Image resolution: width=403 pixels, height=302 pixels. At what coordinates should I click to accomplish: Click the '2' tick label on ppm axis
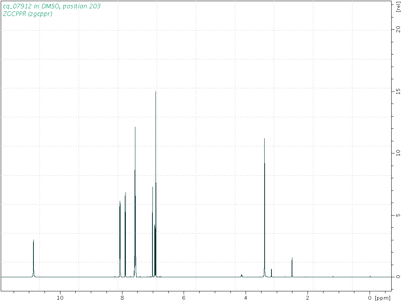pos(308,298)
